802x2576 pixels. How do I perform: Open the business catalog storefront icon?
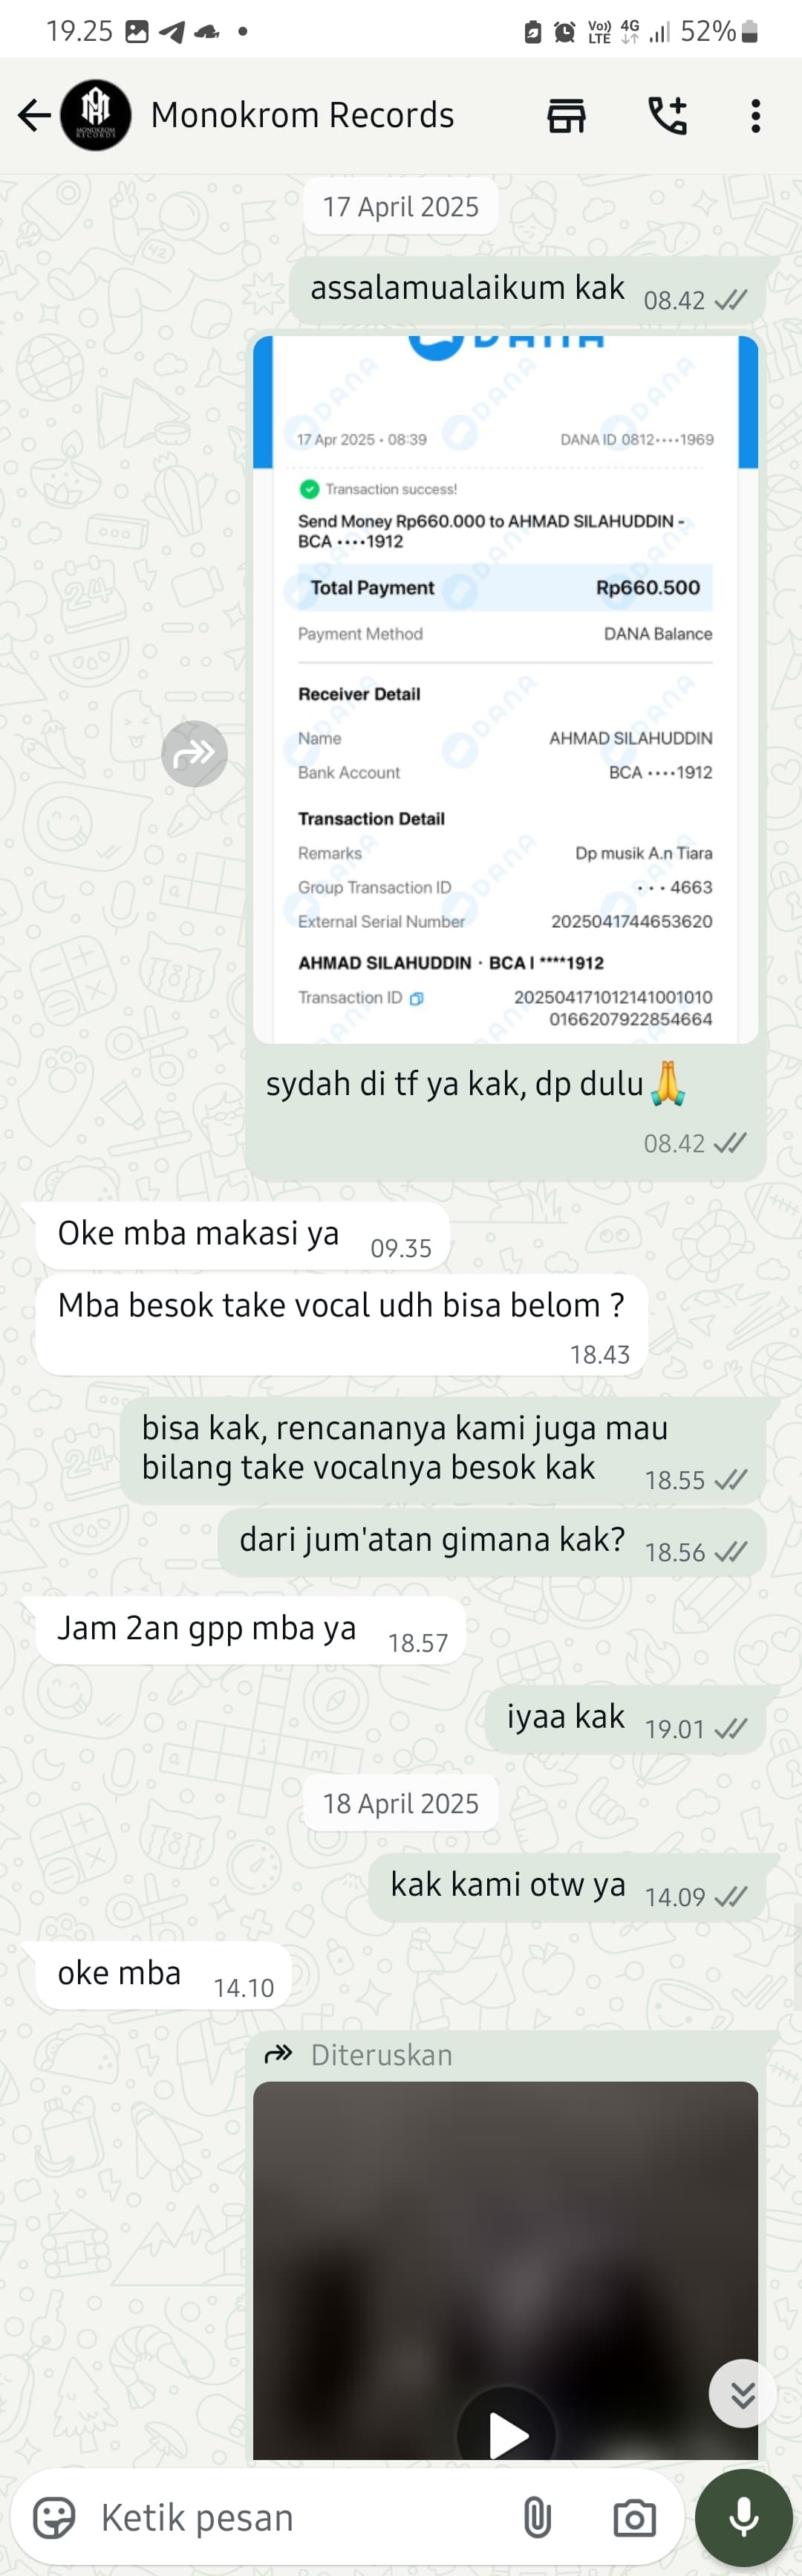coord(567,116)
